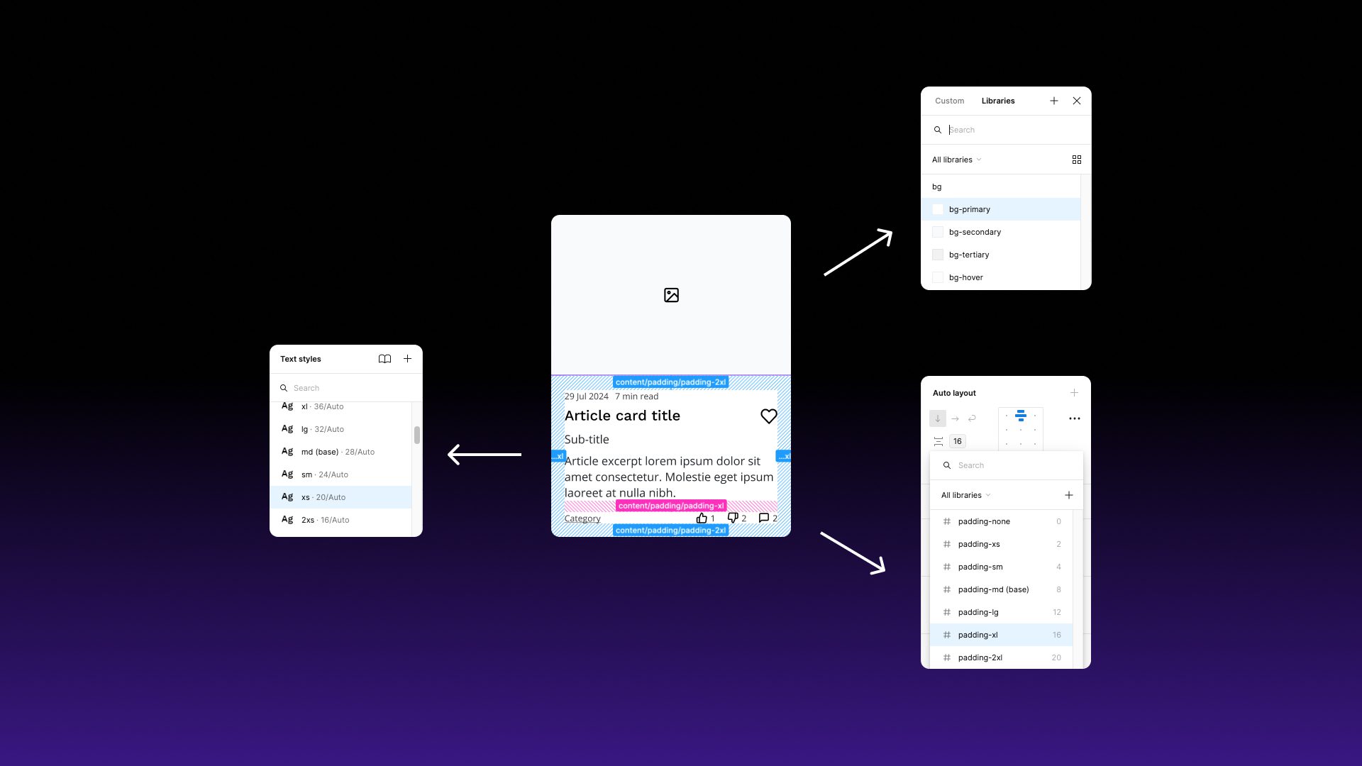The image size is (1362, 766).
Task: Click the grid view icon in Libraries panel
Action: tap(1077, 160)
